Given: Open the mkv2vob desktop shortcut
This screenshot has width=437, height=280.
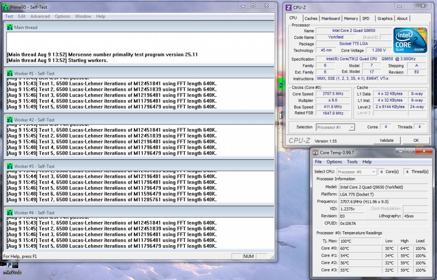Looking at the screenshot, I should pyautogui.click(x=12, y=268).
